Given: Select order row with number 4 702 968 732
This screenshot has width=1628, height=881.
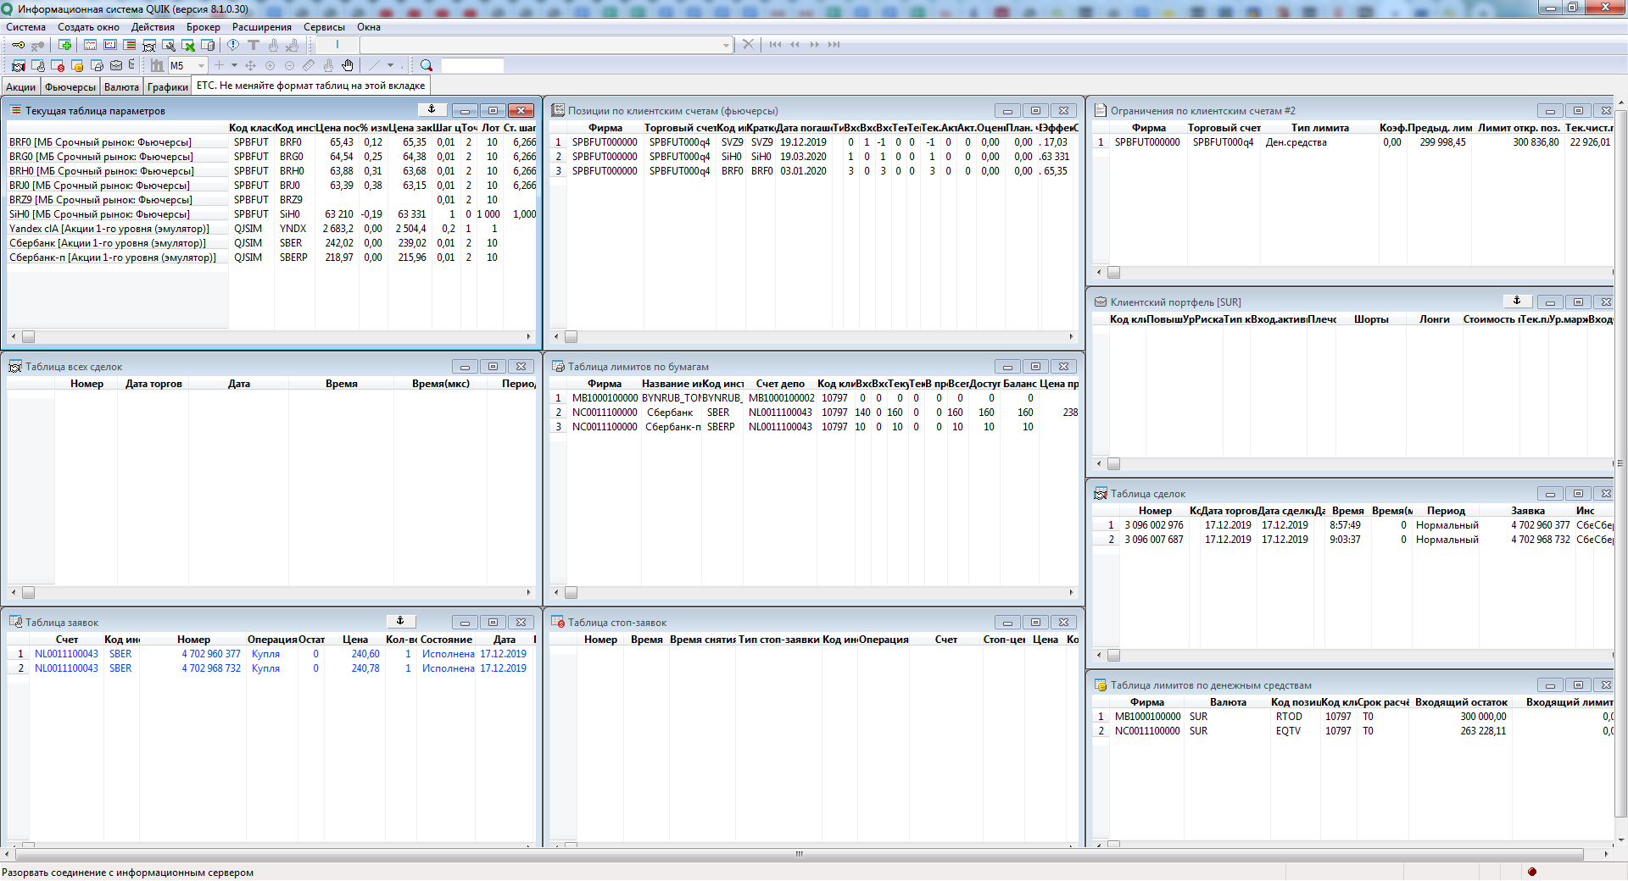Looking at the screenshot, I should 210,668.
